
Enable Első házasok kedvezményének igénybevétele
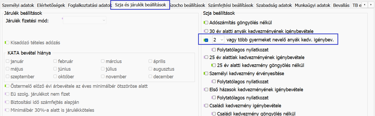coord(206,90)
